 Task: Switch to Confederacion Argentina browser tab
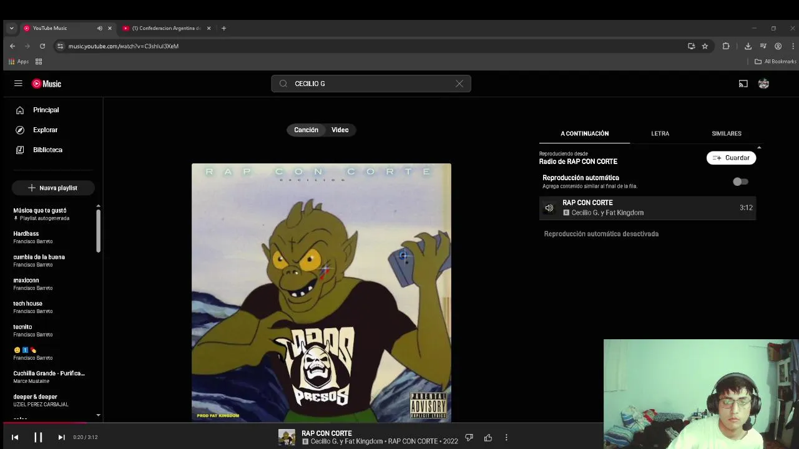pyautogui.click(x=166, y=28)
